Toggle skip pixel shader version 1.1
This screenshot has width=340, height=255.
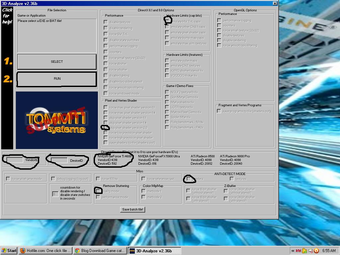pos(106,118)
